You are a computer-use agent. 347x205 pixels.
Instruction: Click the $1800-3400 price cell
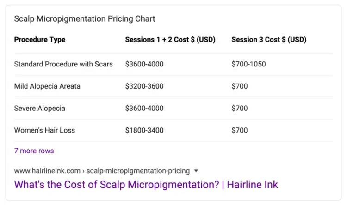[x=144, y=130]
